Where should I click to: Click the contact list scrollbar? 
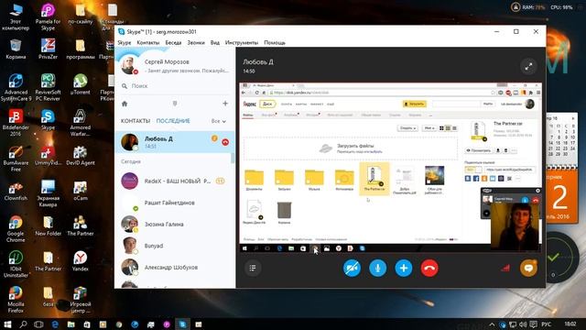233,159
